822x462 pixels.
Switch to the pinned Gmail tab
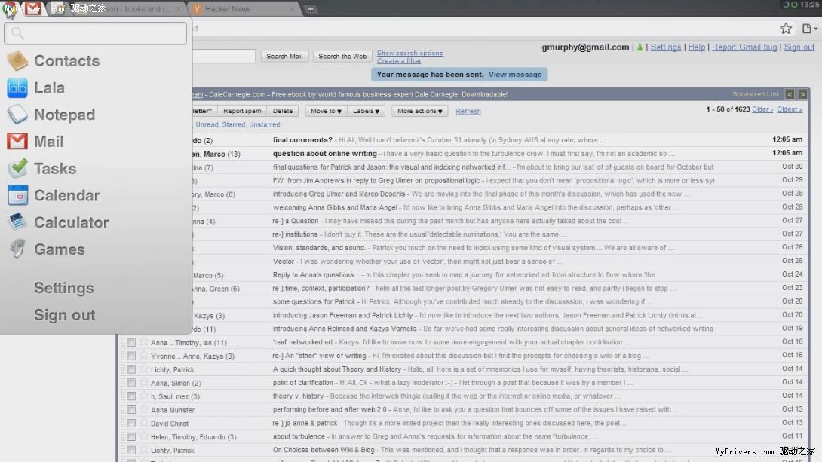click(33, 8)
